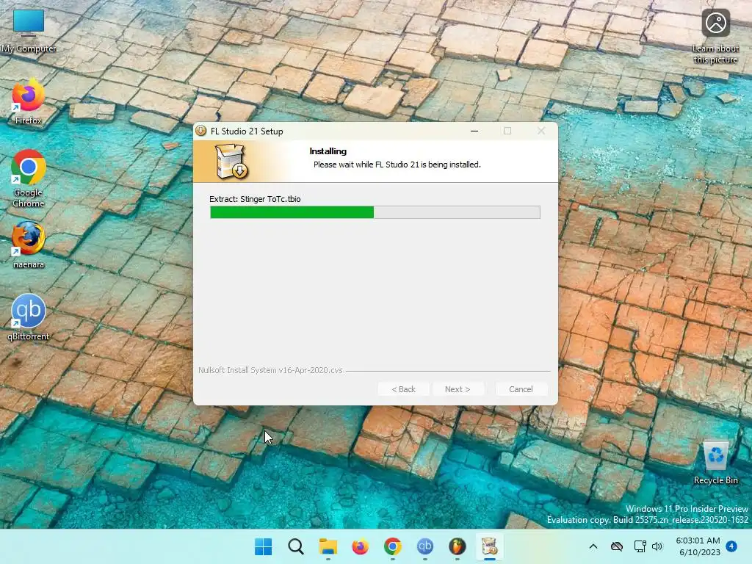Open Learn about this picture icon
The width and height of the screenshot is (752, 564).
715,36
